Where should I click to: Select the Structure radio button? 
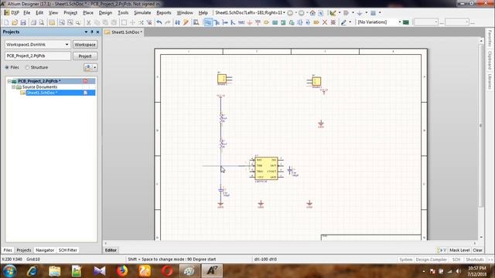27,67
